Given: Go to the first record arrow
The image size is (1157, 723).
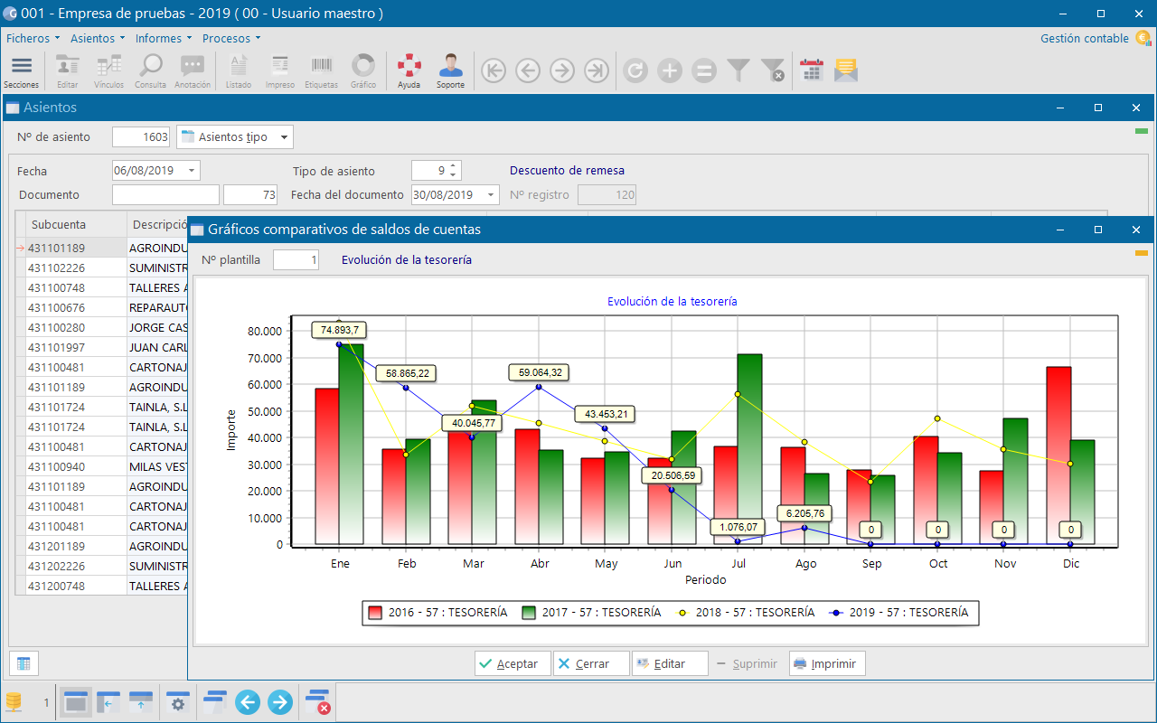Looking at the screenshot, I should [494, 70].
